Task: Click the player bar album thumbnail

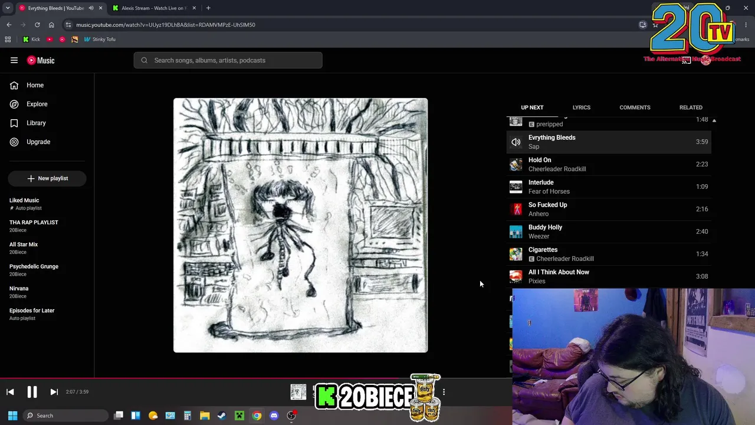Action: pos(298,392)
